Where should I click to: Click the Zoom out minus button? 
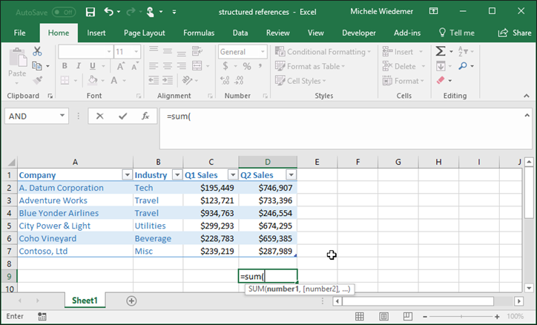pyautogui.click(x=425, y=316)
